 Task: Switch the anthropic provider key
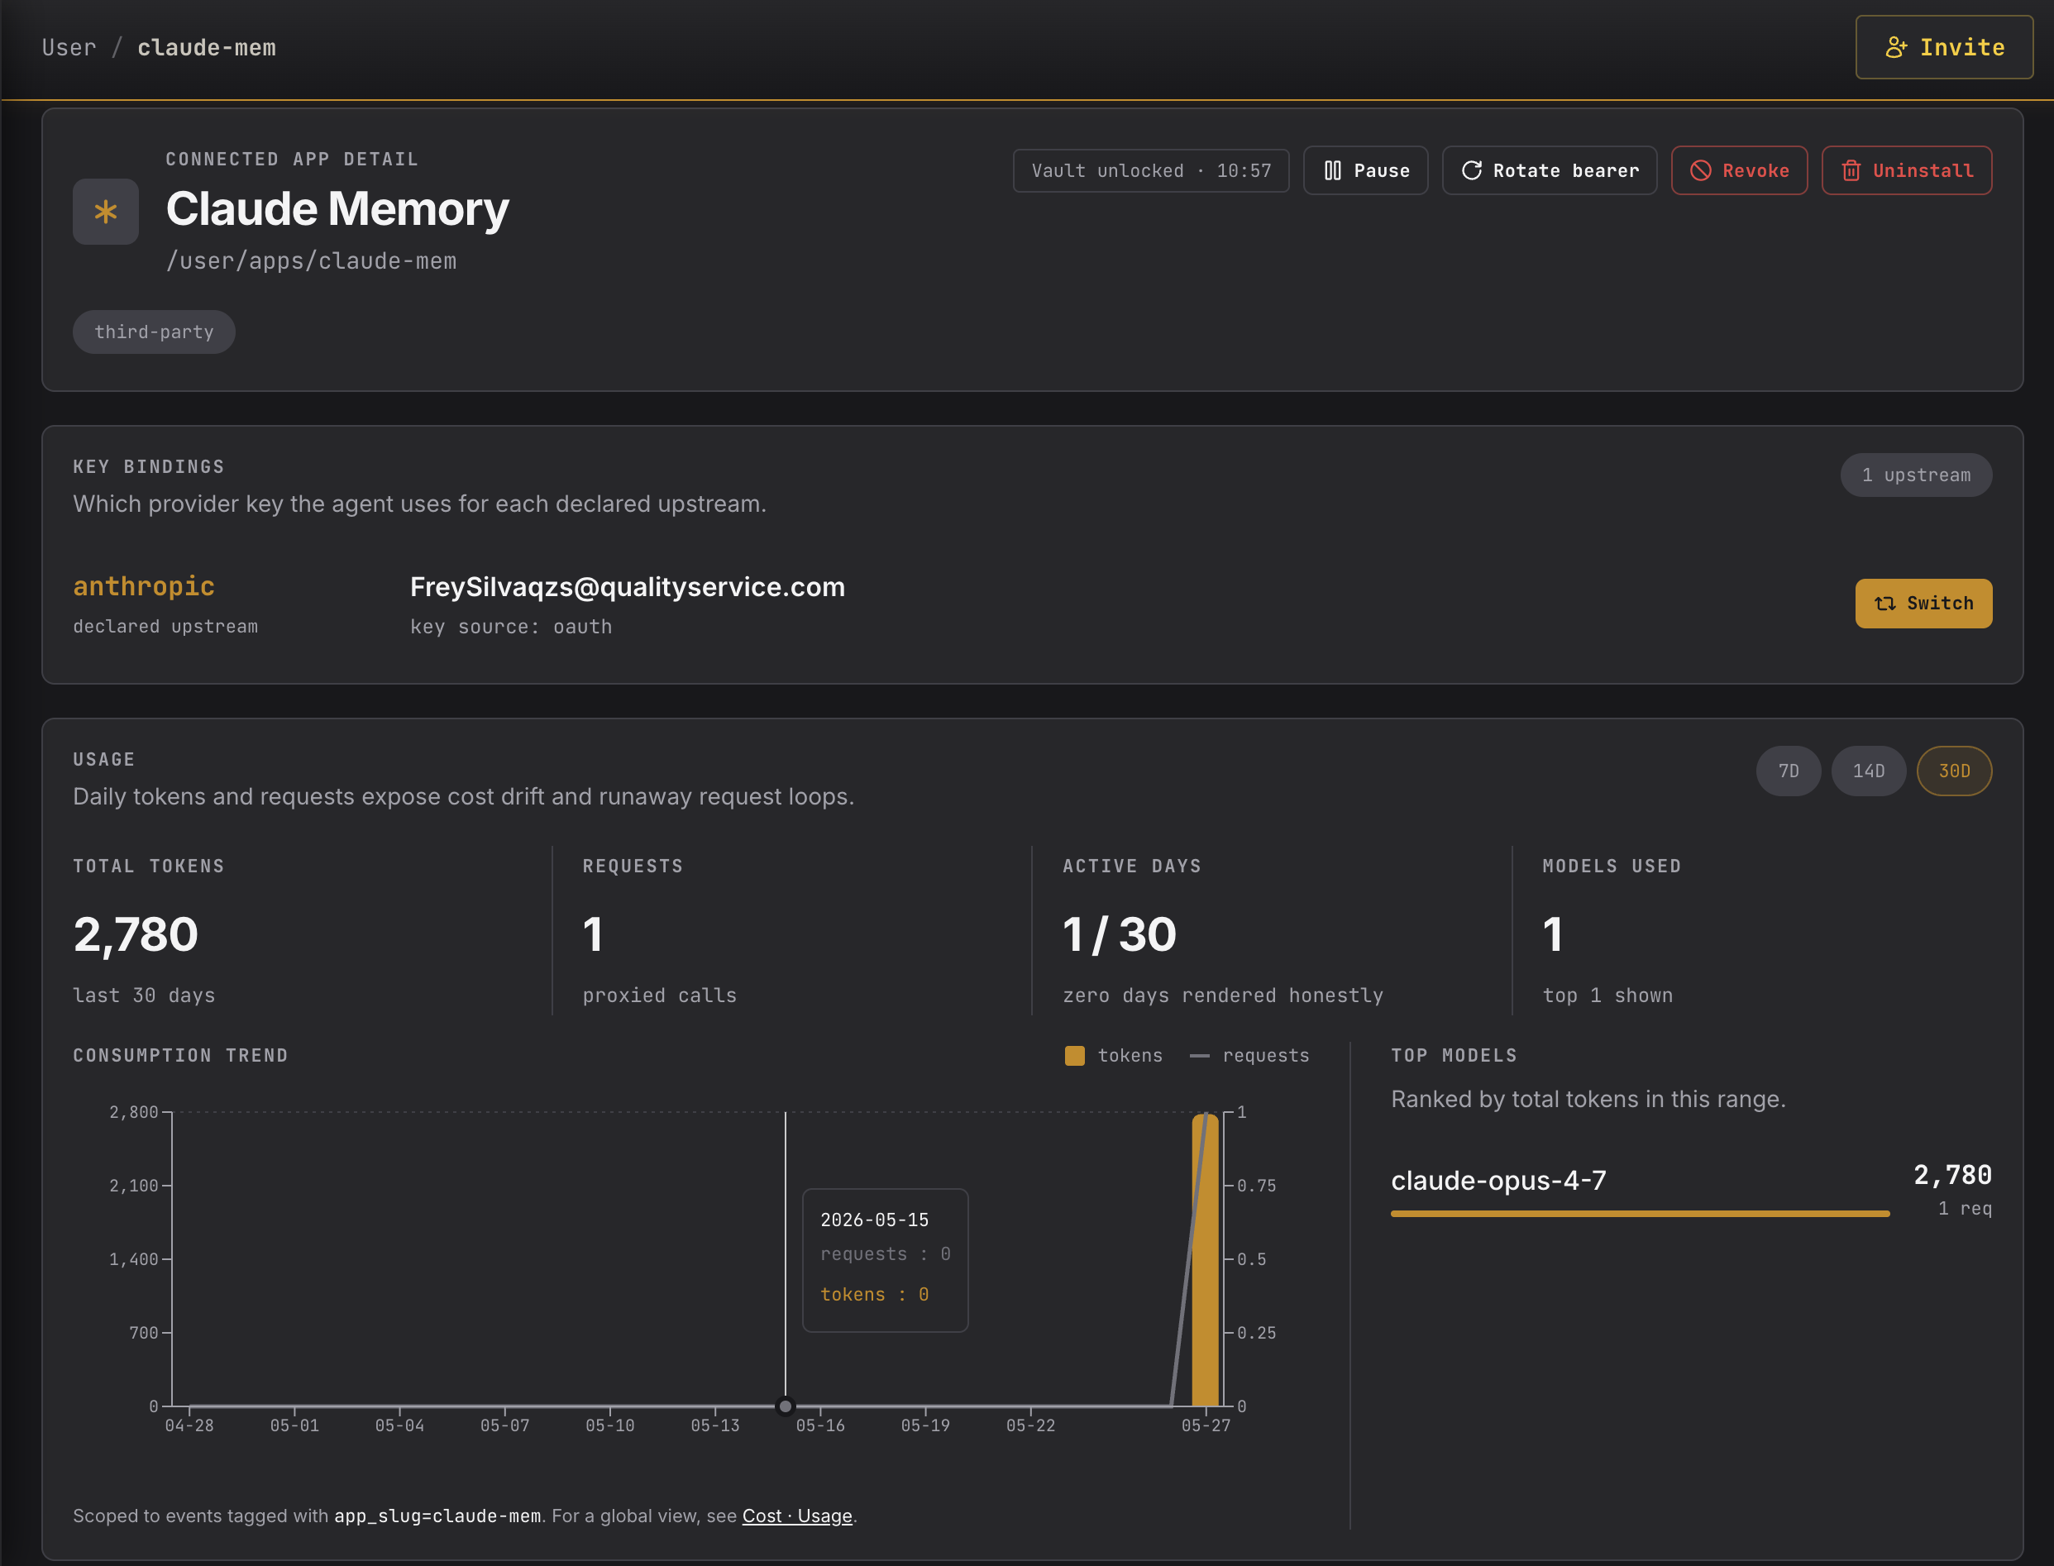pos(1923,603)
